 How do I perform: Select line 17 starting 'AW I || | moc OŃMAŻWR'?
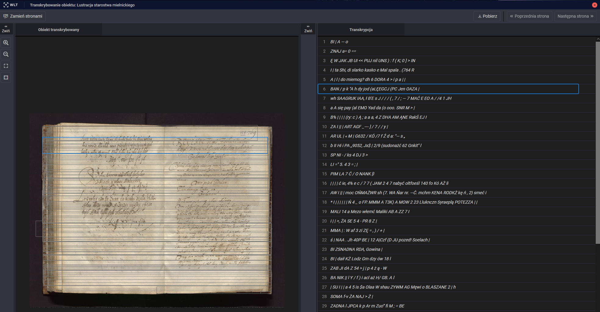[456, 193]
